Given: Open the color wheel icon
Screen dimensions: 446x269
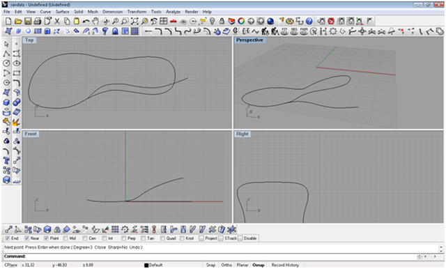Looking at the screenshot, I should click(x=241, y=22).
